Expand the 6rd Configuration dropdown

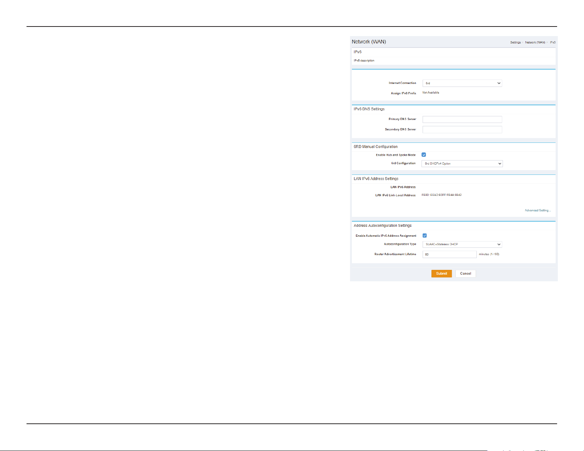point(462,163)
